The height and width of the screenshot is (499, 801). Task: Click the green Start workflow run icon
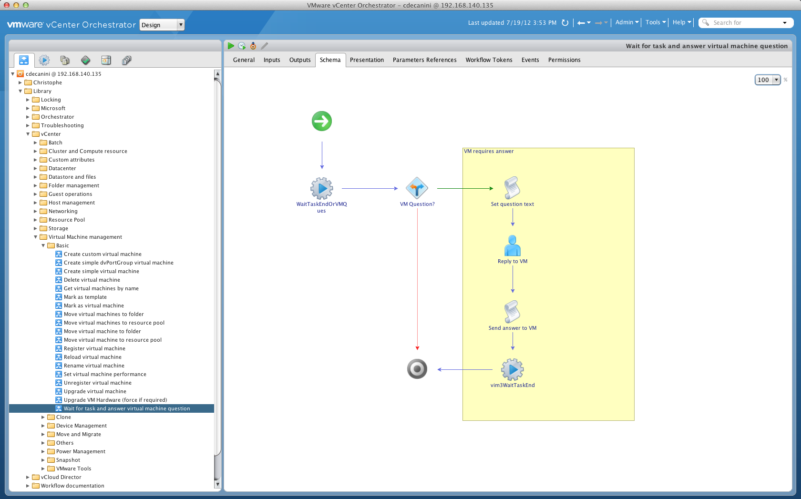231,46
